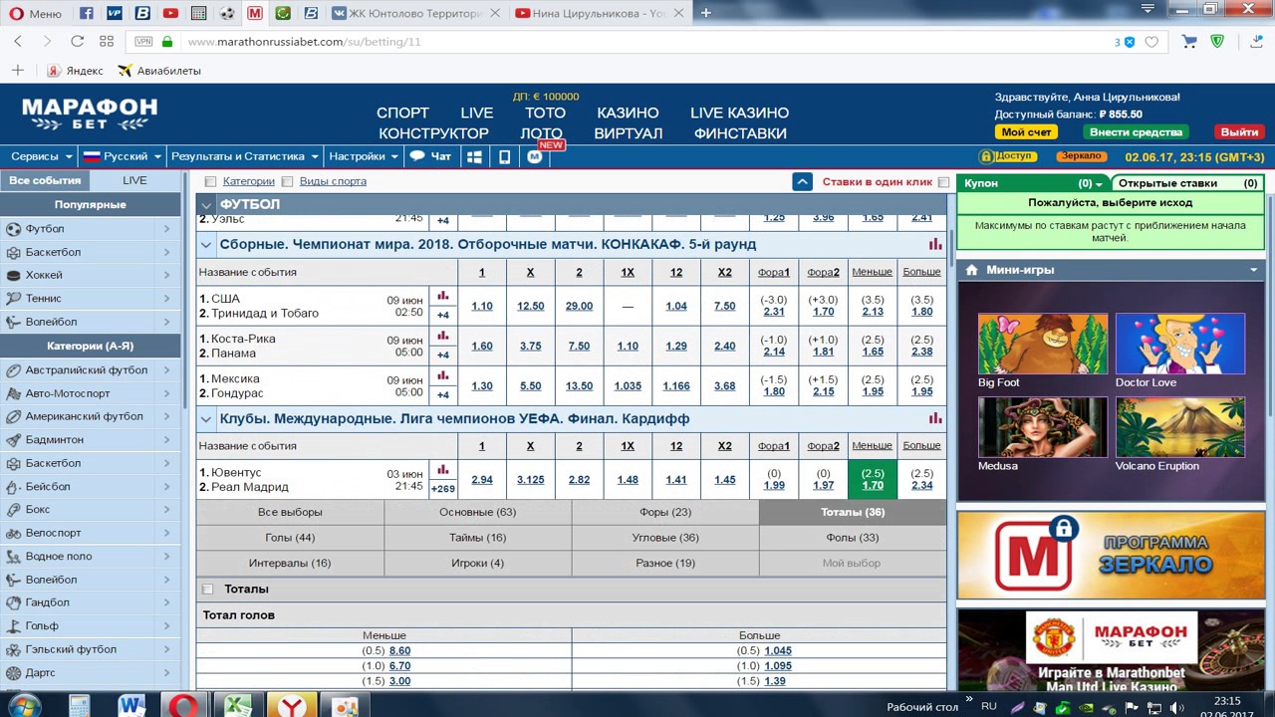Open Результаты и Статистика dropdown
The image size is (1275, 717).
(x=244, y=156)
